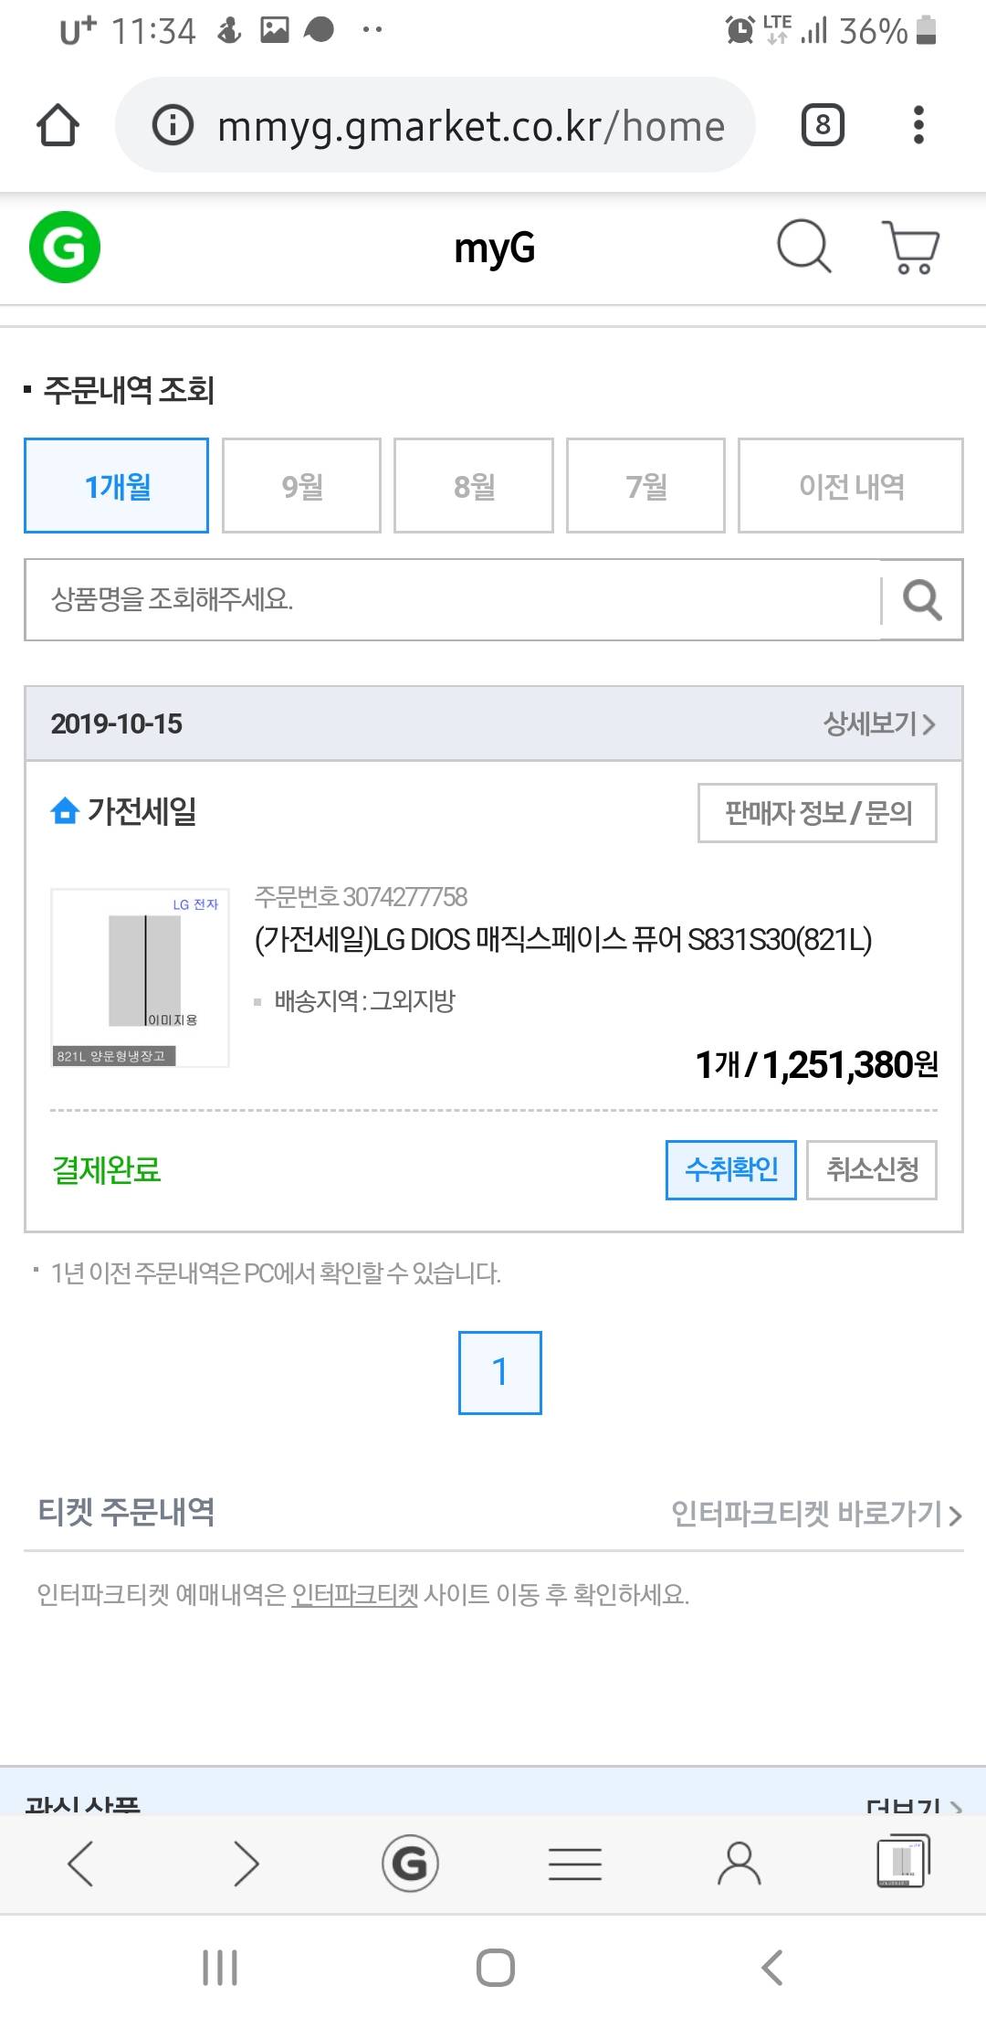Tap the green Gmarket logo icon

tap(65, 248)
